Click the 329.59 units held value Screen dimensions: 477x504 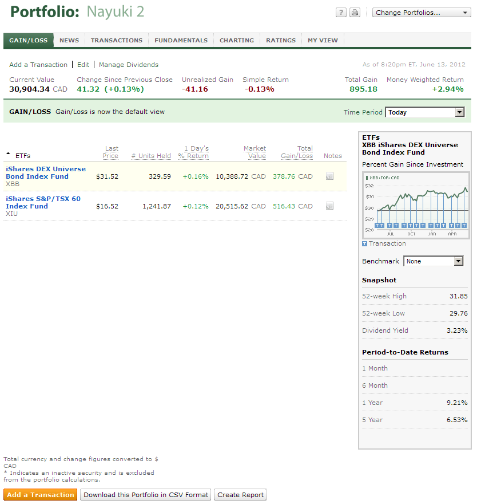pyautogui.click(x=160, y=176)
